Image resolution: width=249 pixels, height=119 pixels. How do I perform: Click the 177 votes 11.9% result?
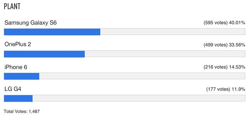[226, 89]
